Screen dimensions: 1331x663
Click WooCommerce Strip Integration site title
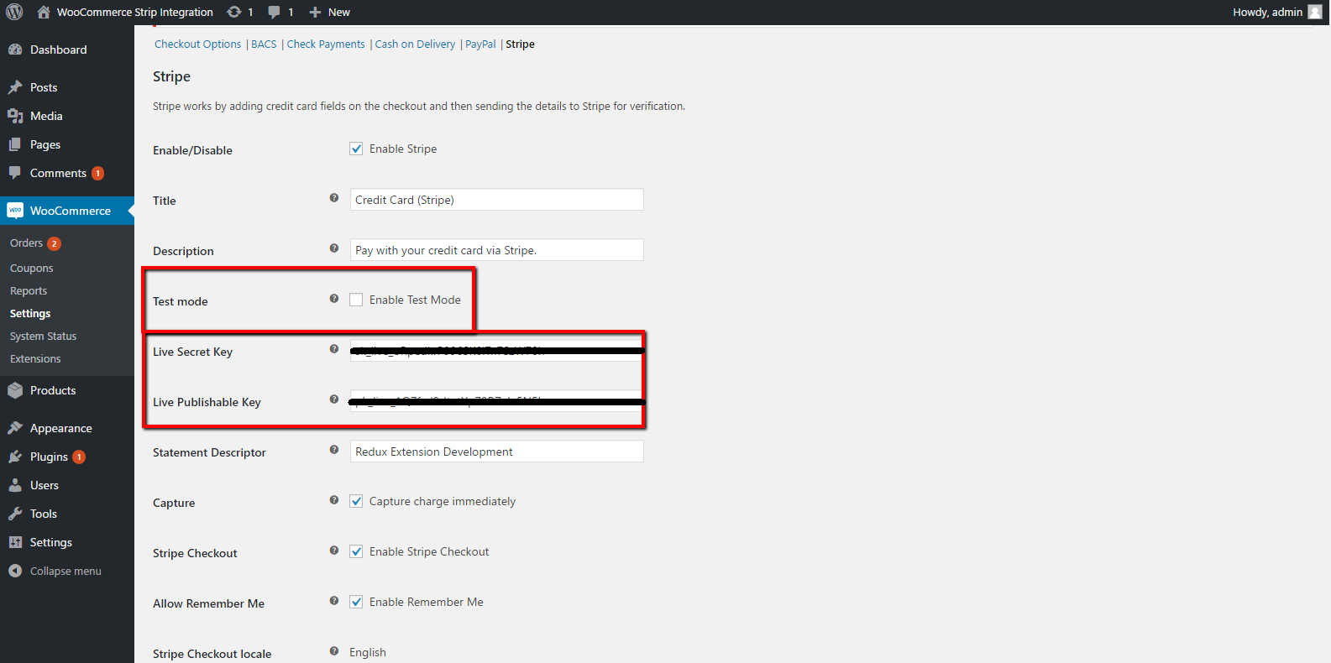pos(134,12)
